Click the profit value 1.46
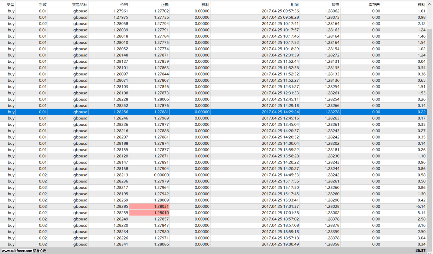Image resolution: width=433 pixels, height=254 pixels. [x=421, y=36]
